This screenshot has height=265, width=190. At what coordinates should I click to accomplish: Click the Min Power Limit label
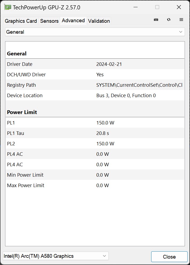[25, 175]
